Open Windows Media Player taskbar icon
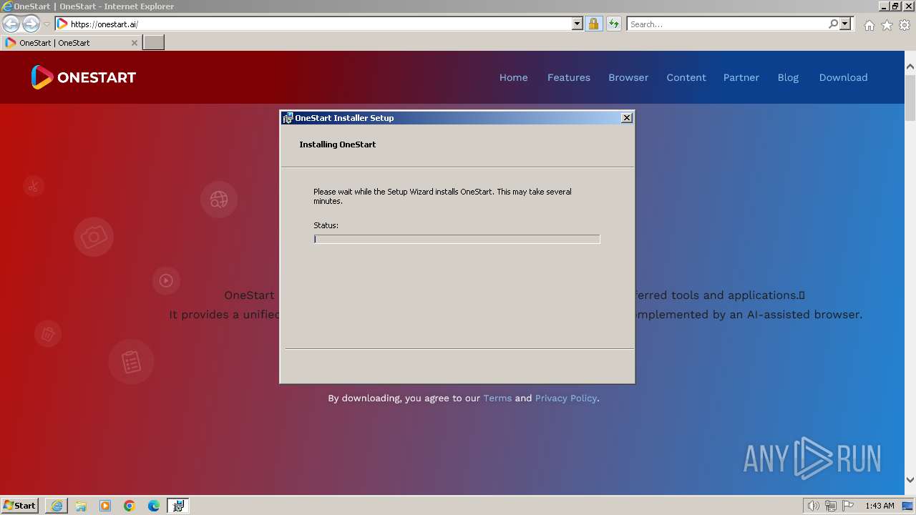The image size is (916, 515). click(105, 506)
